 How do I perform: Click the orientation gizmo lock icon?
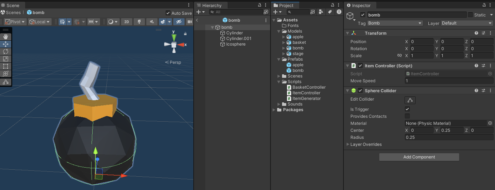click(x=185, y=34)
